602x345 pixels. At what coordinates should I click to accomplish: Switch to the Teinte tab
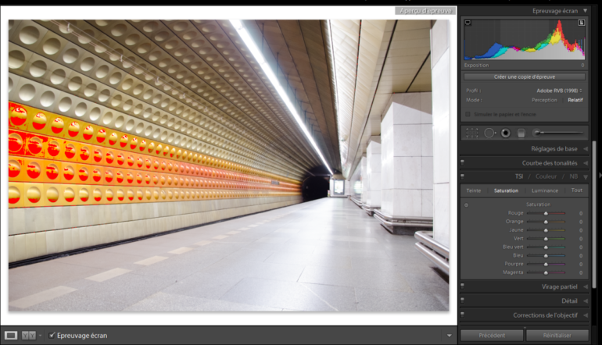474,190
